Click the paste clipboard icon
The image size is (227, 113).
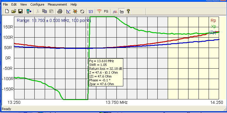tap(51, 11)
